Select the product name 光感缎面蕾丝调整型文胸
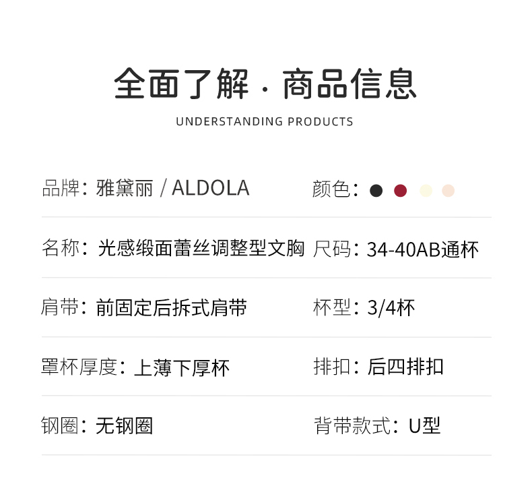Screen dimensions: 532x482 pos(201,249)
